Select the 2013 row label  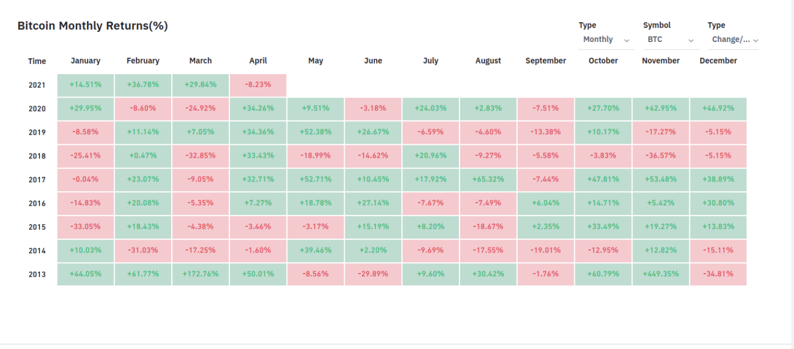coord(37,275)
